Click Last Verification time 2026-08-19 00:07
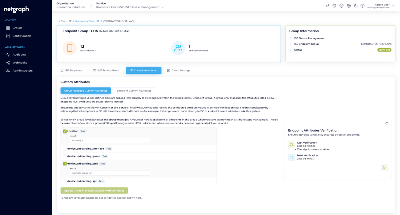400x215 pixels. coord(306,146)
